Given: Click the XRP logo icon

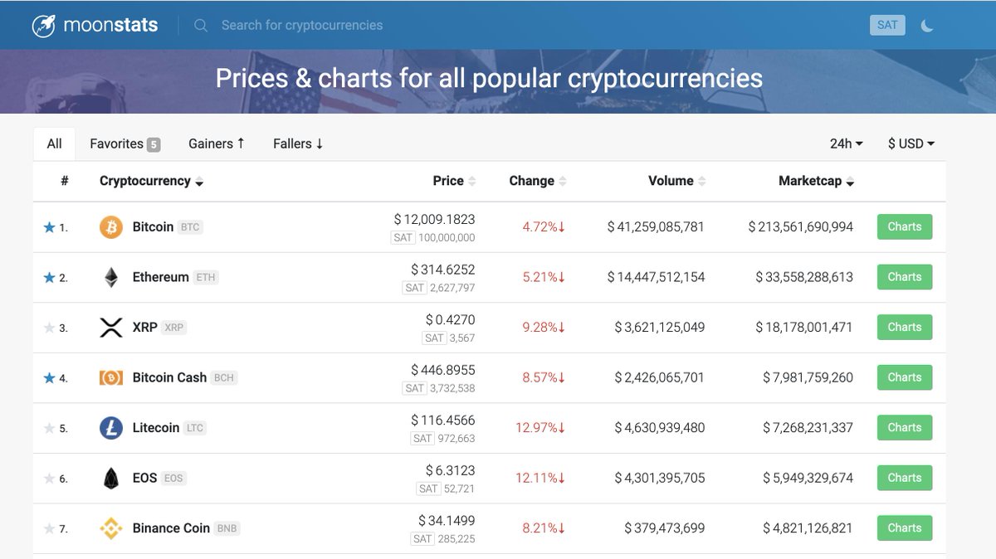Looking at the screenshot, I should coord(111,328).
